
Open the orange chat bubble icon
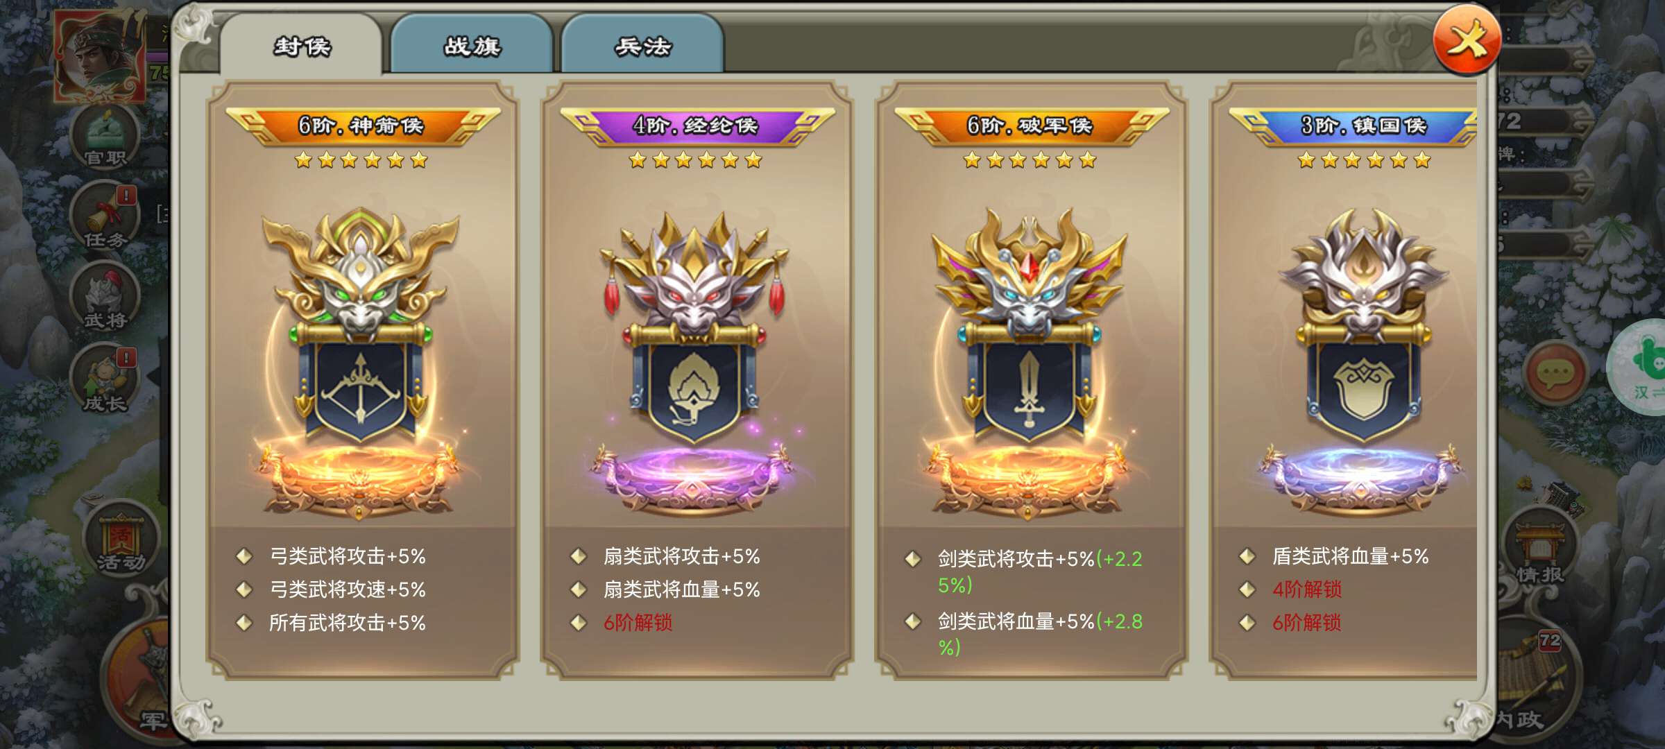[1554, 373]
